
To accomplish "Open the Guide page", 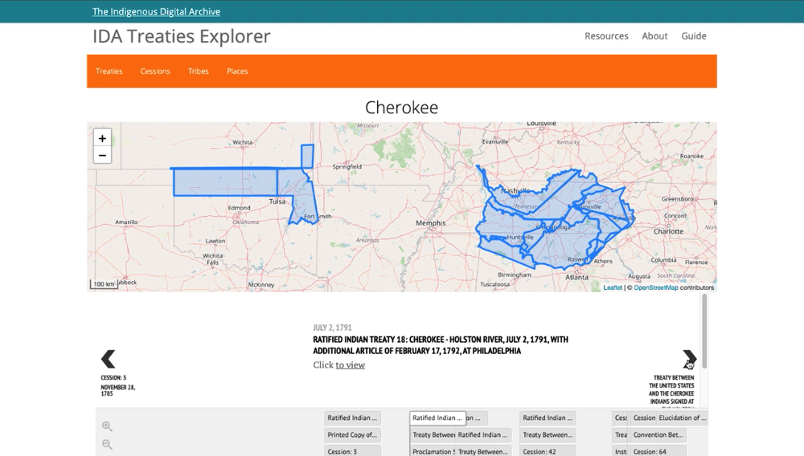I will click(694, 36).
